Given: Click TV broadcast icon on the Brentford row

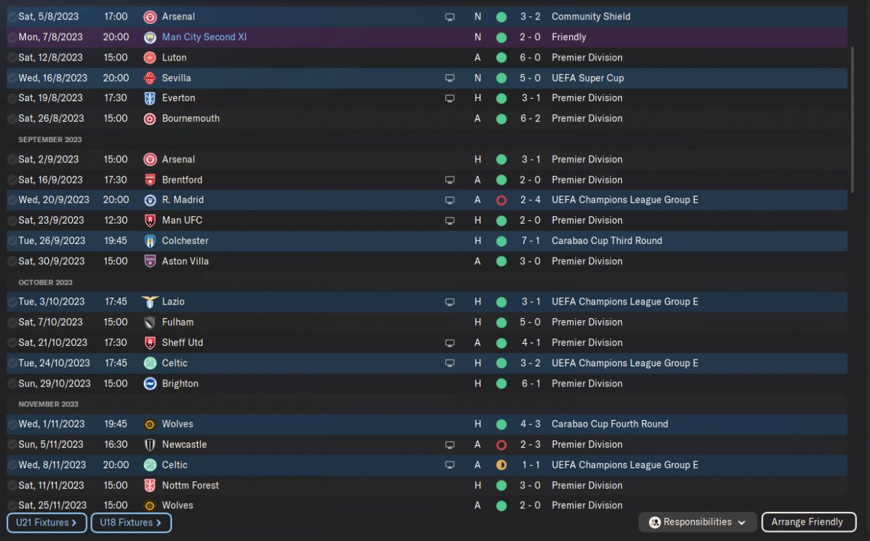Looking at the screenshot, I should click(x=449, y=180).
